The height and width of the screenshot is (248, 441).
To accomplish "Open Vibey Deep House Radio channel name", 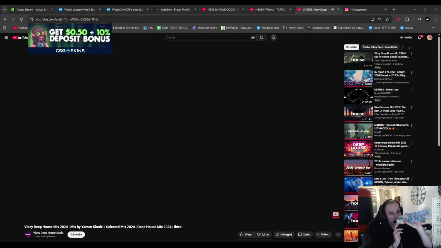I will pyautogui.click(x=48, y=233).
